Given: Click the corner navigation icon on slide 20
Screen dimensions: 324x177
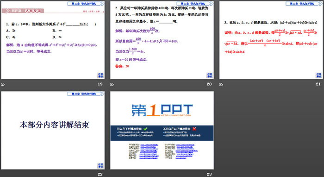Looking at the screenshot, I should point(210,75).
